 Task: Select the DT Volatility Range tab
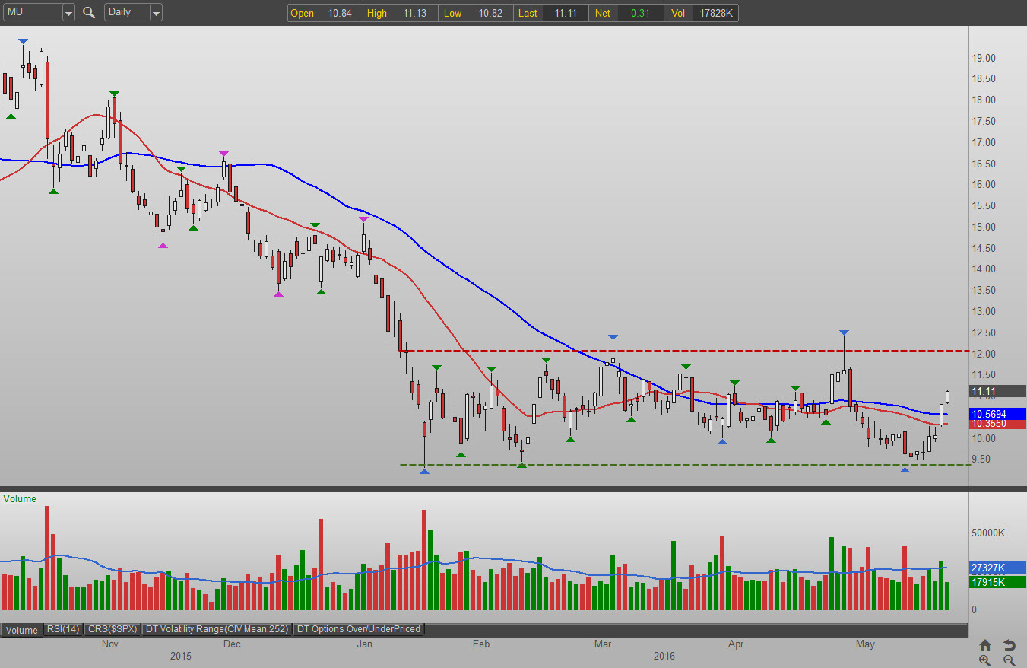(217, 629)
